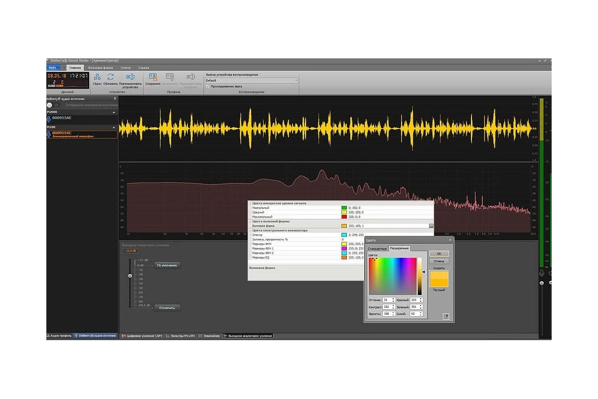The height and width of the screenshot is (399, 598).
Task: Close the Цвета color dialog
Action: (449, 240)
